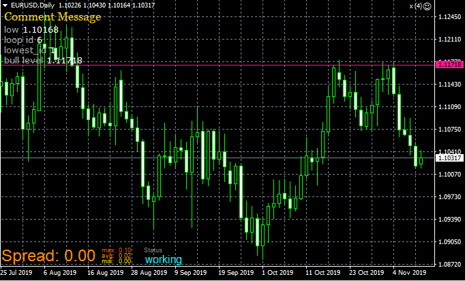Click the orange Spread: 0.00 label
The image size is (465, 281).
(x=48, y=256)
